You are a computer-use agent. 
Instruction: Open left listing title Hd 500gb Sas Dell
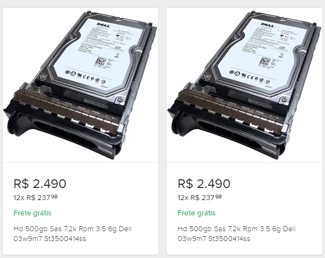[x=73, y=234]
